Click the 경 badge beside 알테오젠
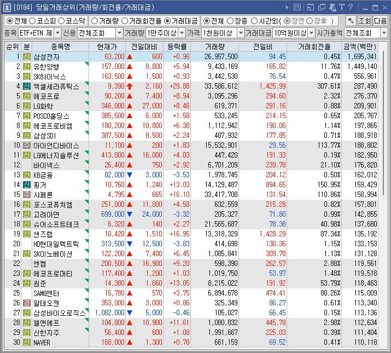 27,303
